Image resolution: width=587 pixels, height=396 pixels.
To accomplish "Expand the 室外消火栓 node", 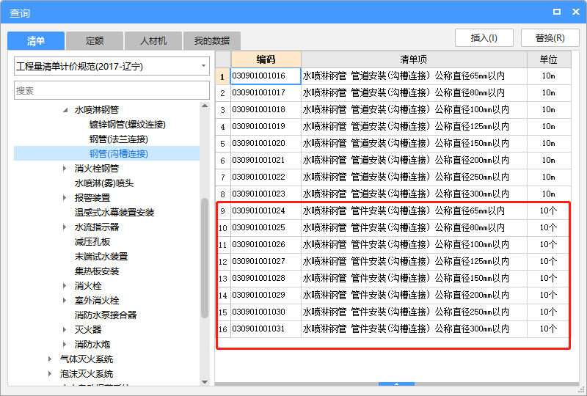I will pyautogui.click(x=65, y=301).
